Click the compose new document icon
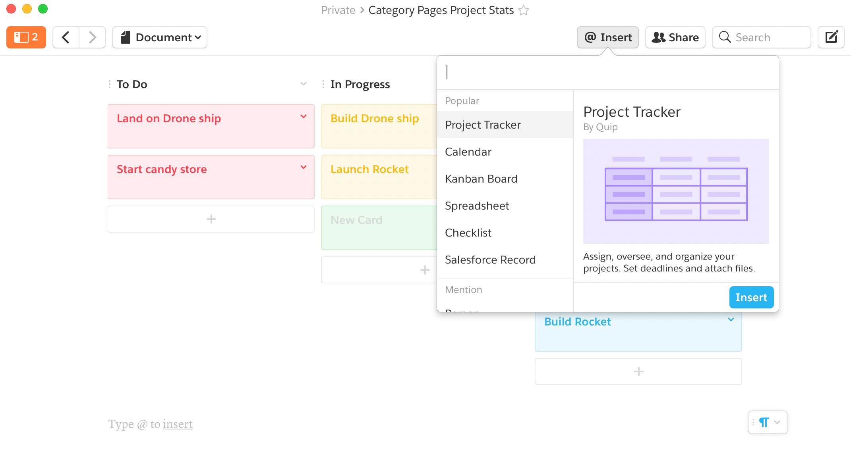Viewport: 851px width, 462px height. pos(831,37)
